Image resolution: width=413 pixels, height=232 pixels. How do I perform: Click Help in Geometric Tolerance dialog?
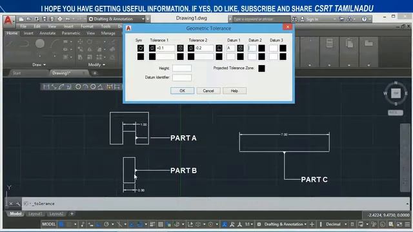[x=234, y=91]
